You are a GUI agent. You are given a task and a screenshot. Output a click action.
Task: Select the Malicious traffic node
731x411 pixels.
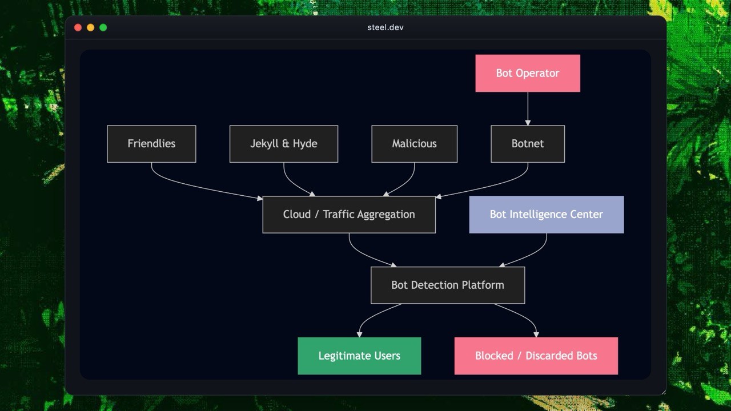coord(413,143)
